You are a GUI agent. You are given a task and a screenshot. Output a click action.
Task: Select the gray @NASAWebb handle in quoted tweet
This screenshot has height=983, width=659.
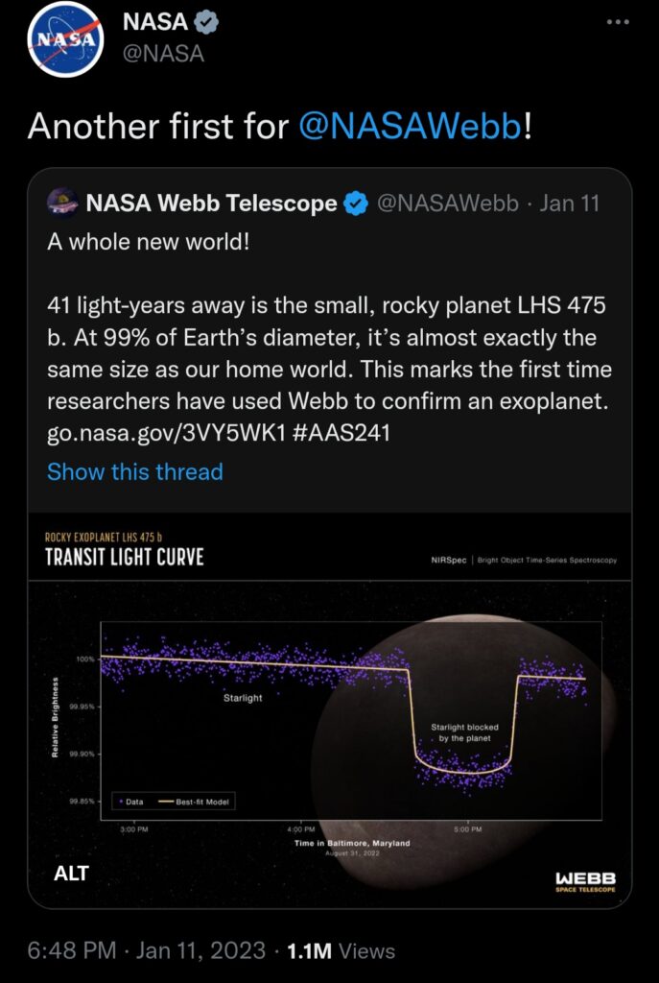point(447,204)
